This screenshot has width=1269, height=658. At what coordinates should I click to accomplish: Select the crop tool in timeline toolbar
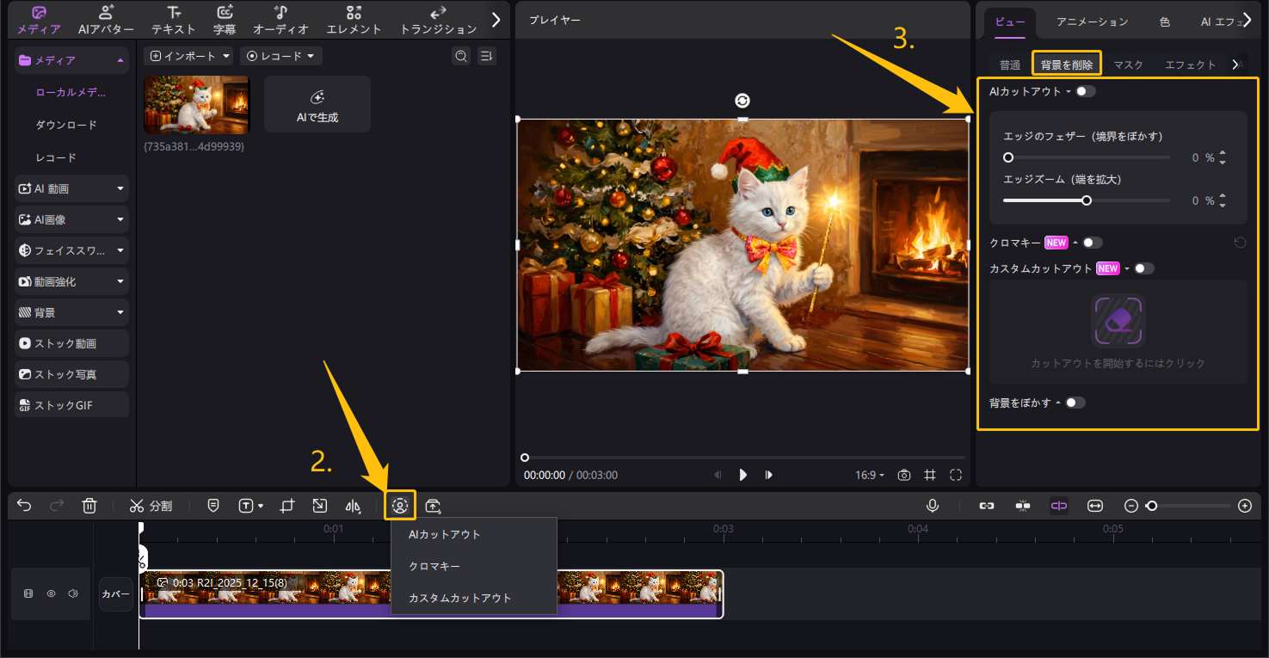tap(287, 506)
